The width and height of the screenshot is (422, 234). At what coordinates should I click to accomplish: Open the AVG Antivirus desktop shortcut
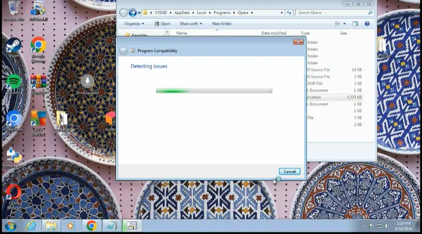click(38, 124)
